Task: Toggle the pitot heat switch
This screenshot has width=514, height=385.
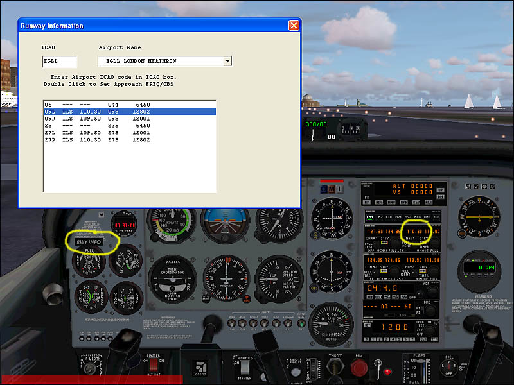Action: click(x=301, y=324)
